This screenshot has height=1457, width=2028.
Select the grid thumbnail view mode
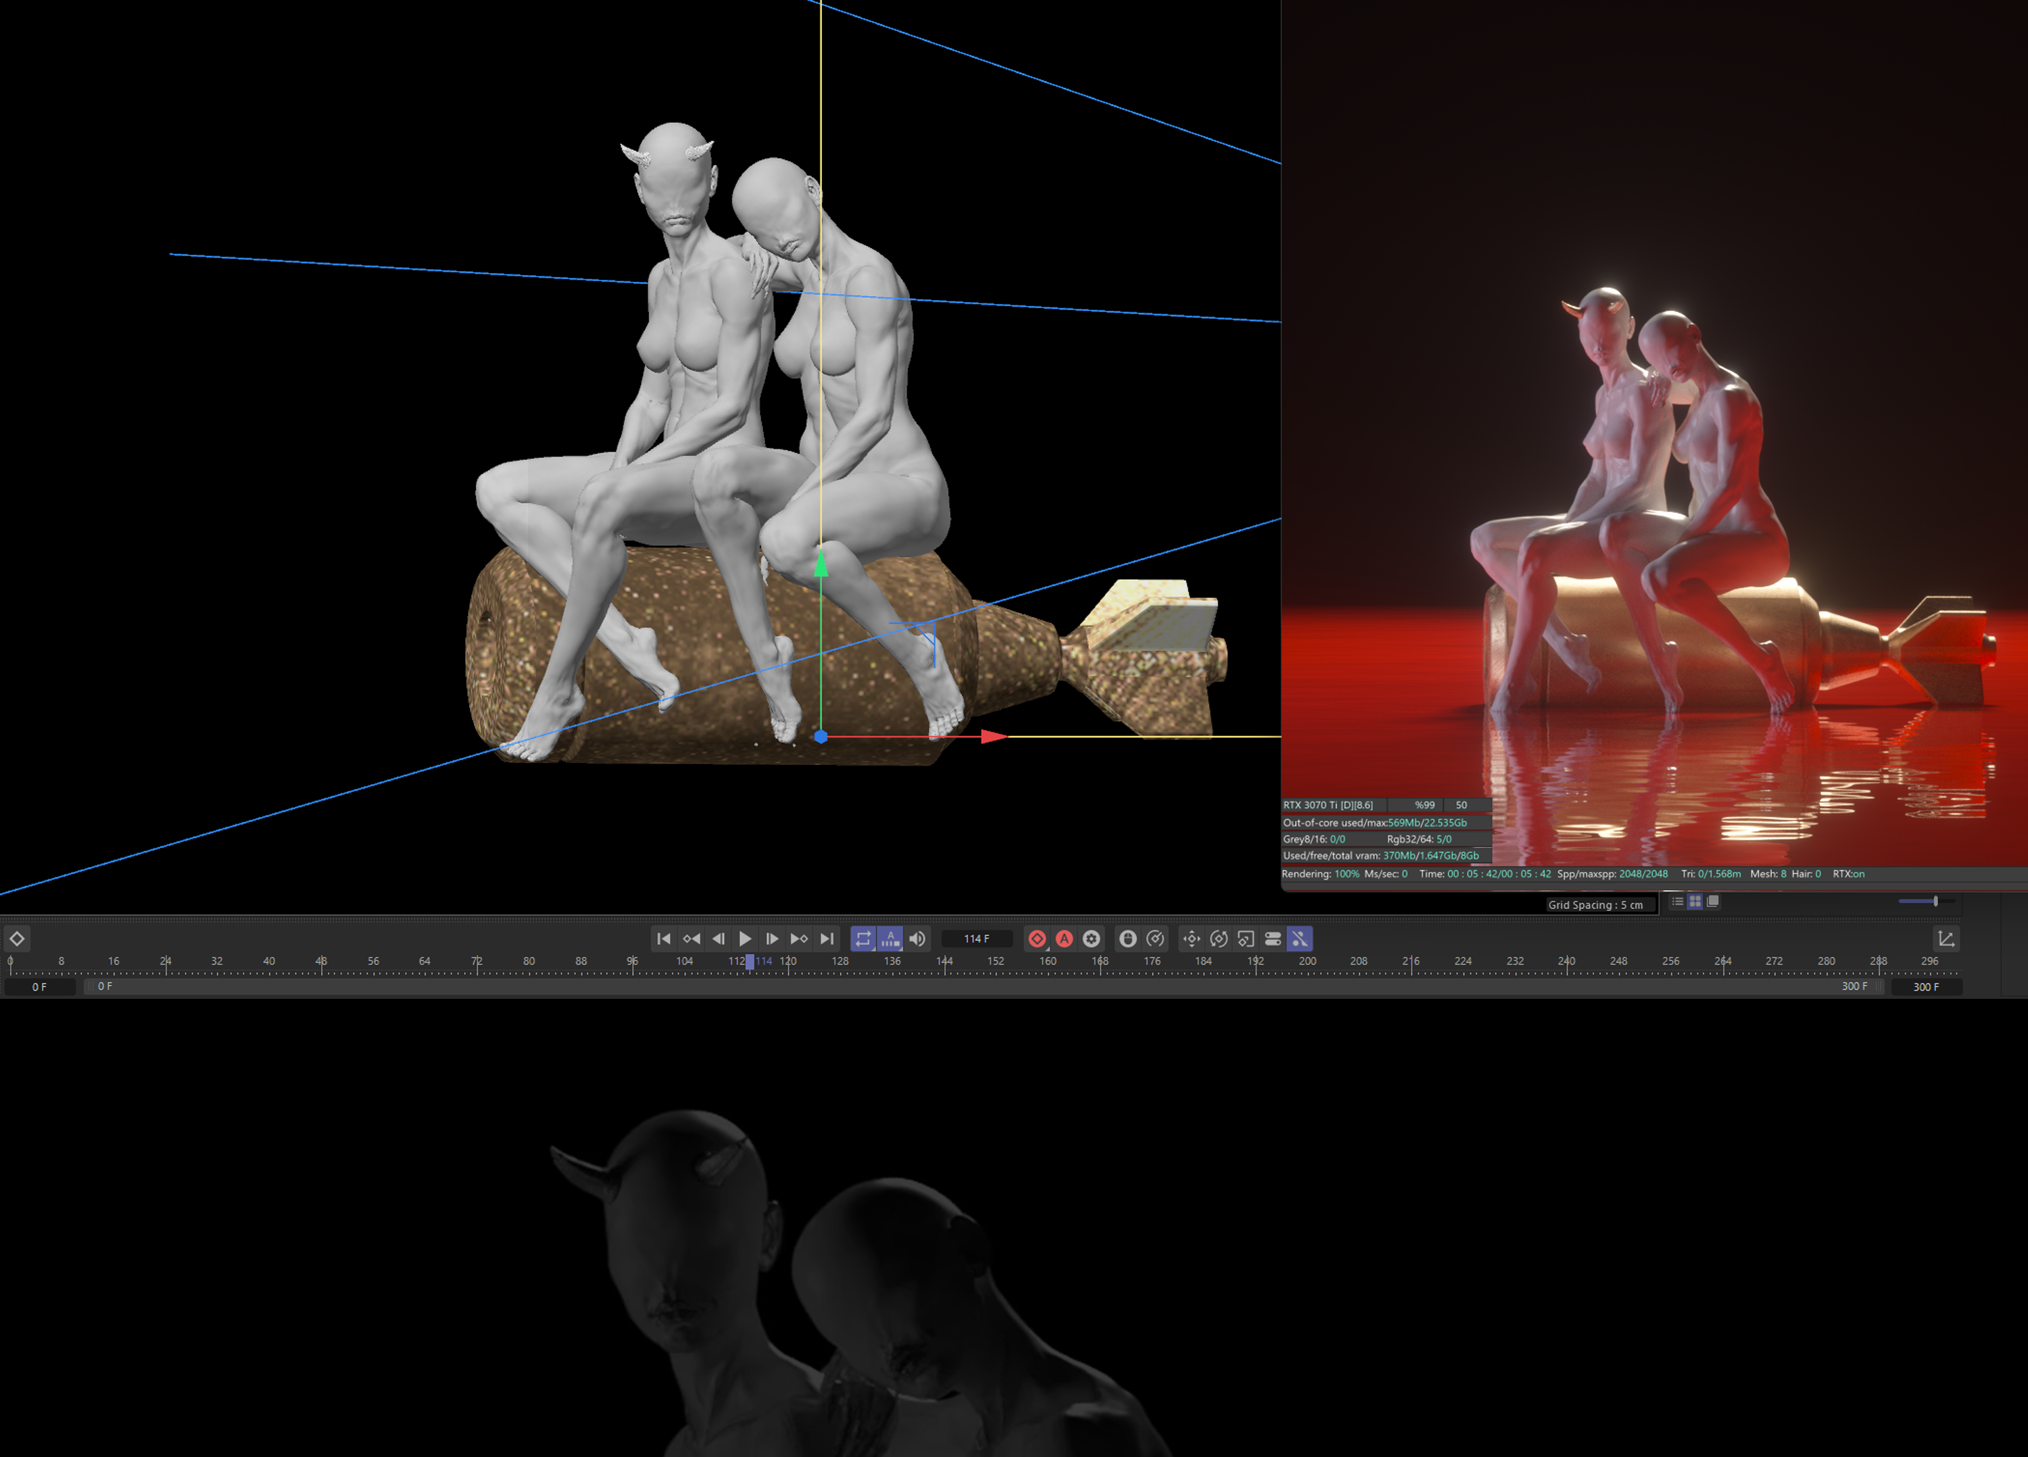click(x=1695, y=901)
